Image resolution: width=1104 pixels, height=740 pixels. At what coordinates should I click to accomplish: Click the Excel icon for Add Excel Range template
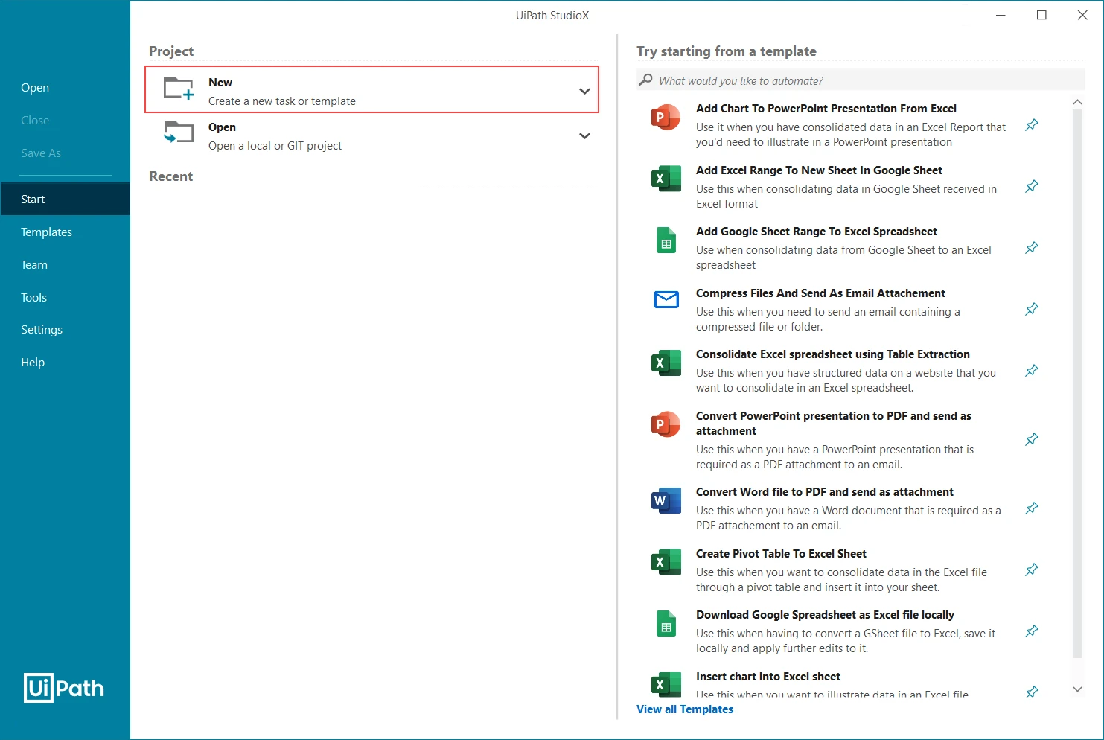(x=666, y=179)
